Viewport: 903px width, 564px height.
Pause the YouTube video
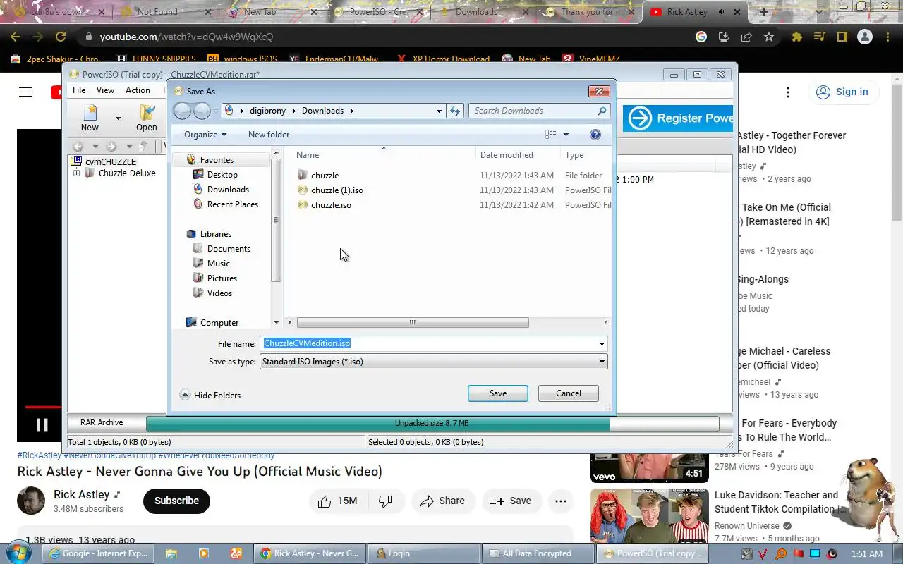point(42,425)
